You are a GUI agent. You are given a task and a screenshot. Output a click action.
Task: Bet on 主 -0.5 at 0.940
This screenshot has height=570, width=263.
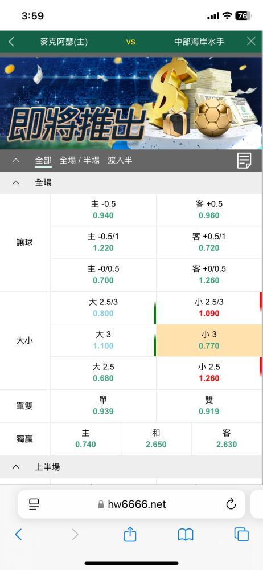tap(103, 210)
